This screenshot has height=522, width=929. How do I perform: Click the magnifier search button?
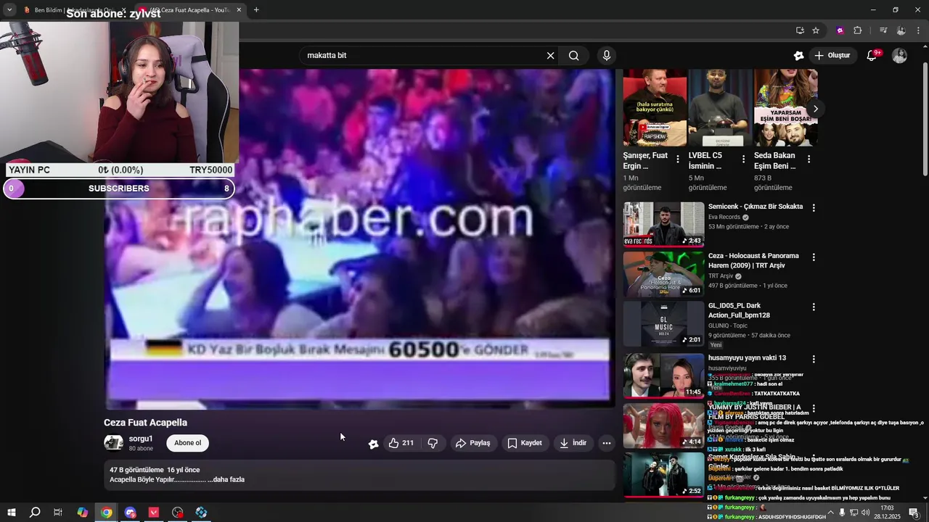[574, 55]
